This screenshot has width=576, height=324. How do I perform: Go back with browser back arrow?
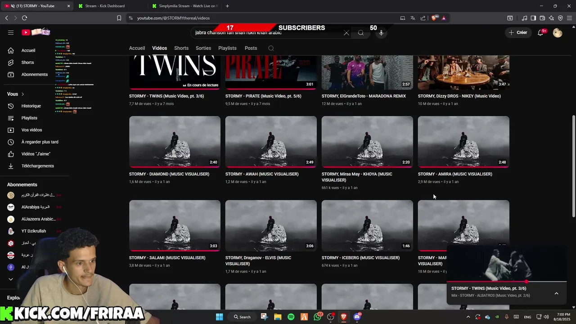tap(6, 18)
